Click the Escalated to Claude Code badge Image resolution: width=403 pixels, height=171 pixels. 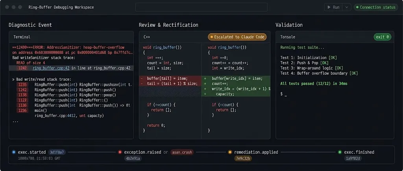click(237, 37)
